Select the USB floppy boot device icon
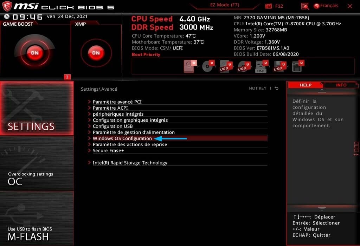360x246 pixels. click(280, 66)
